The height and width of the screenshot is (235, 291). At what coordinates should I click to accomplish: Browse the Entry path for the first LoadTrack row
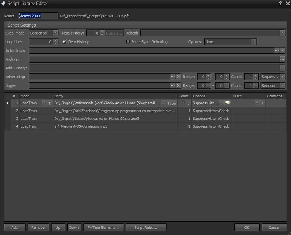[x=163, y=103]
